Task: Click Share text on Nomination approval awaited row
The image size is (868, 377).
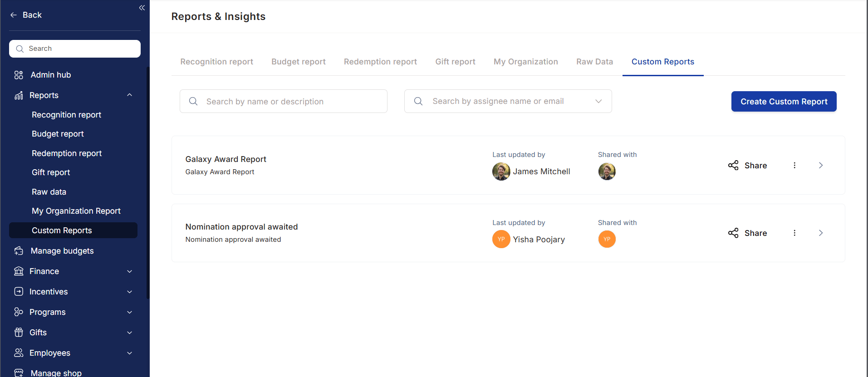Action: tap(755, 233)
